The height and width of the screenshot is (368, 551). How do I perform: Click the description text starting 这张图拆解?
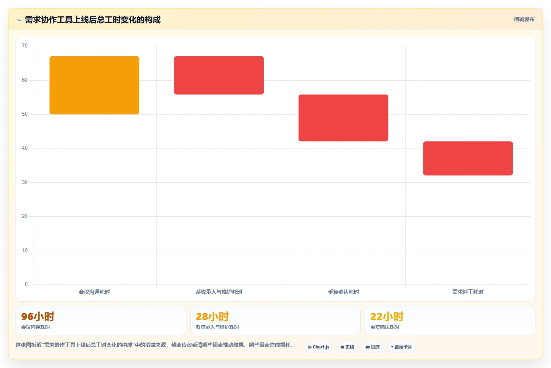tap(155, 345)
